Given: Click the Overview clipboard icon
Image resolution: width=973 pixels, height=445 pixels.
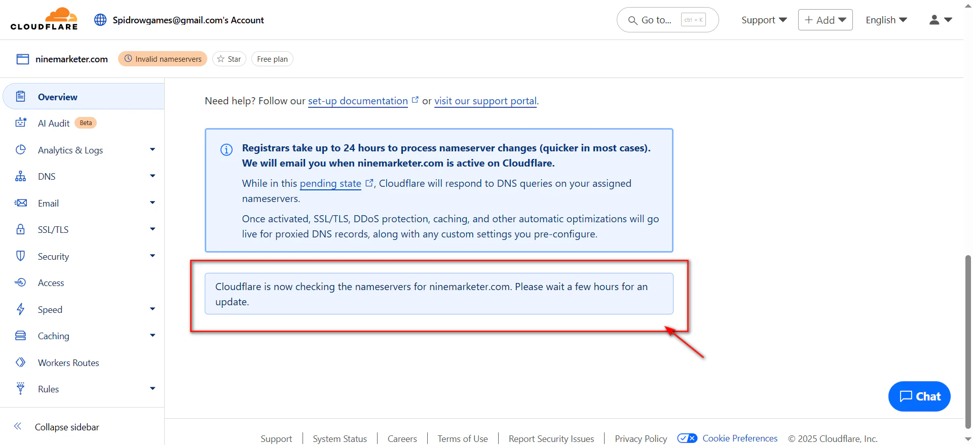Looking at the screenshot, I should pyautogui.click(x=21, y=96).
